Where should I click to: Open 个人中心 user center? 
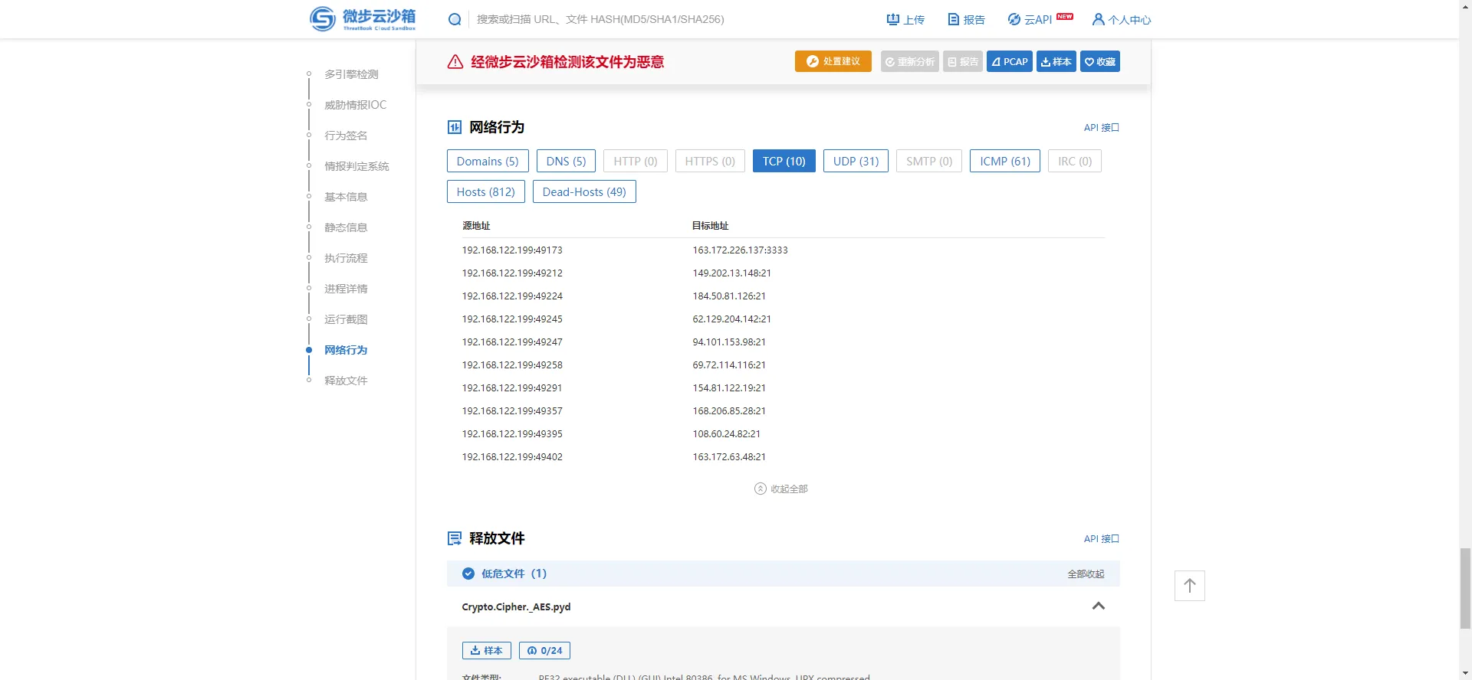coord(1121,19)
